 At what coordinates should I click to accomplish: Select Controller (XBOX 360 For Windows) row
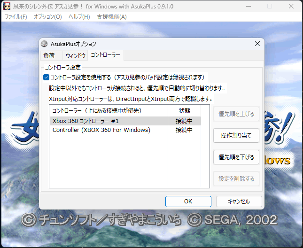[125, 130]
